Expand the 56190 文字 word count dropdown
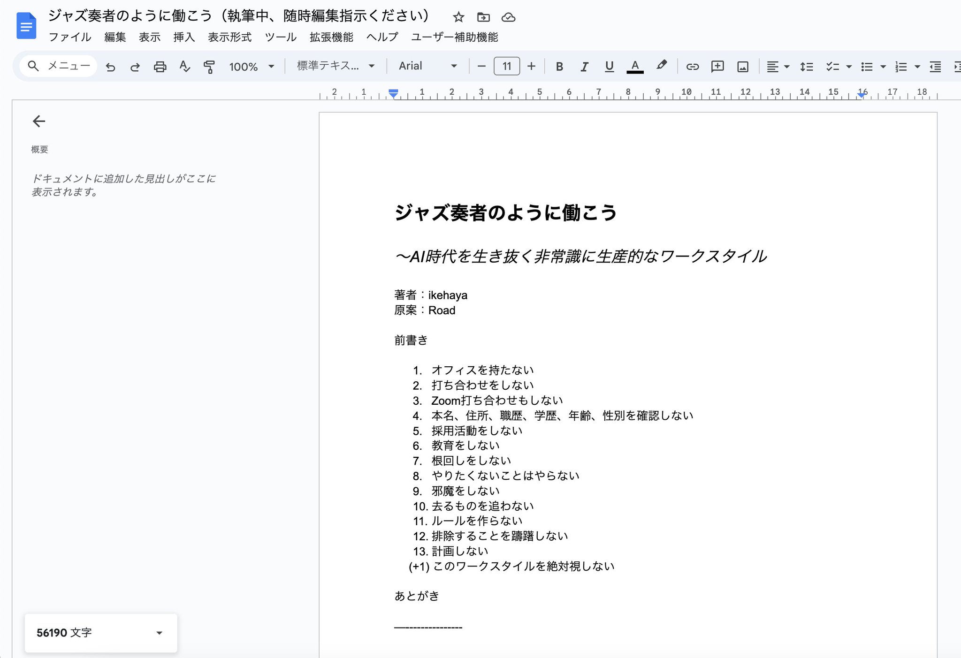 coord(101,633)
